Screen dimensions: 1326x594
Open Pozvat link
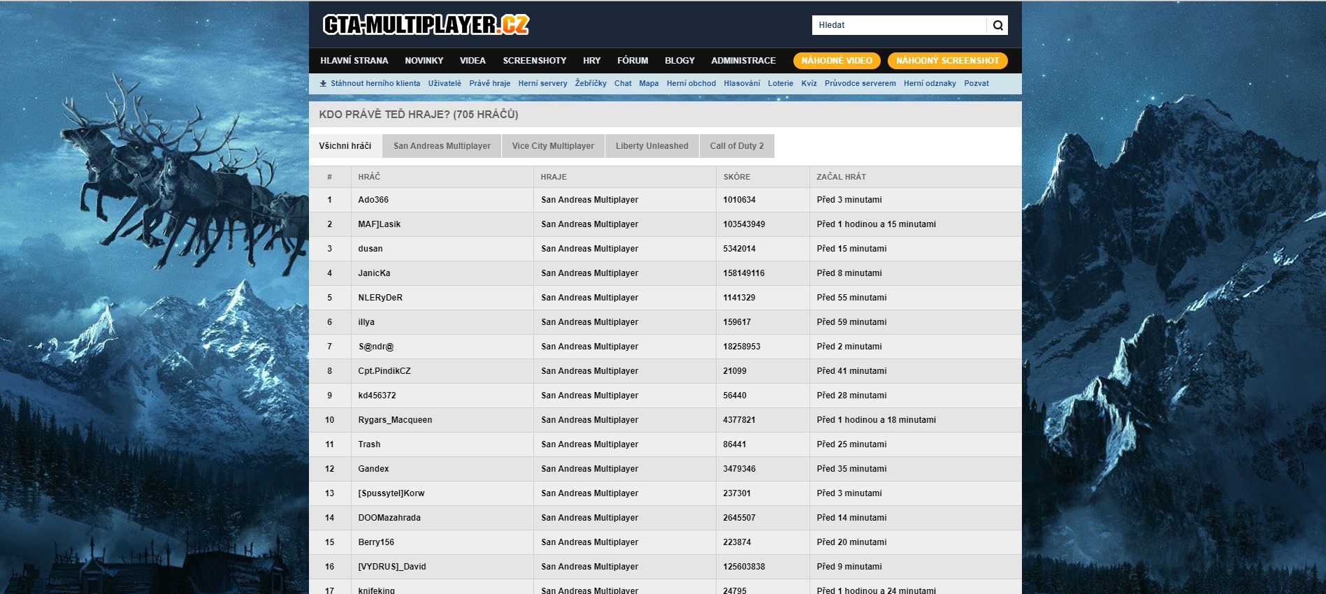(x=977, y=83)
